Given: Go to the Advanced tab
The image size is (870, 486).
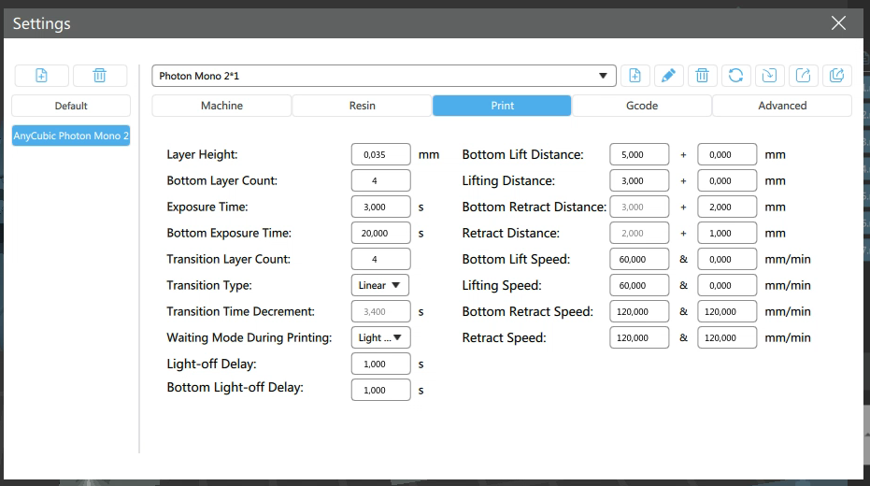Looking at the screenshot, I should click(x=782, y=106).
